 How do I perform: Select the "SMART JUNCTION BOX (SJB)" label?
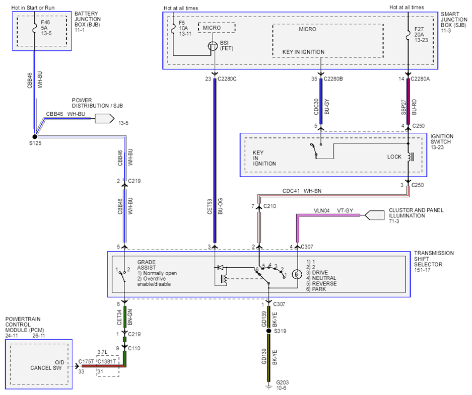click(454, 22)
